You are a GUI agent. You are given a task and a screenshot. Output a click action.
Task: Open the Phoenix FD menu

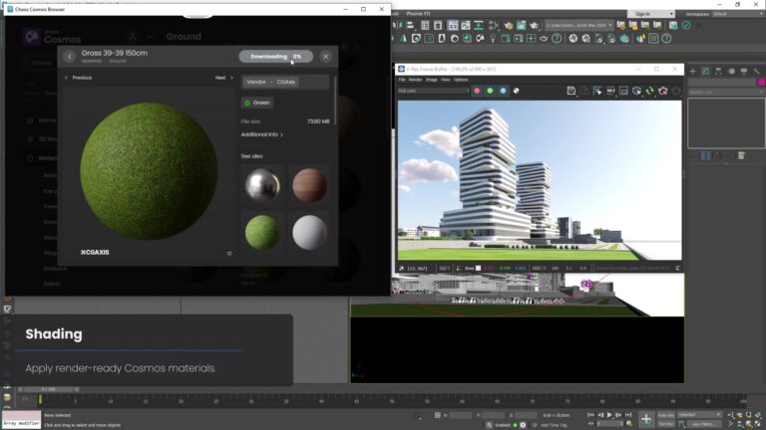pos(418,14)
